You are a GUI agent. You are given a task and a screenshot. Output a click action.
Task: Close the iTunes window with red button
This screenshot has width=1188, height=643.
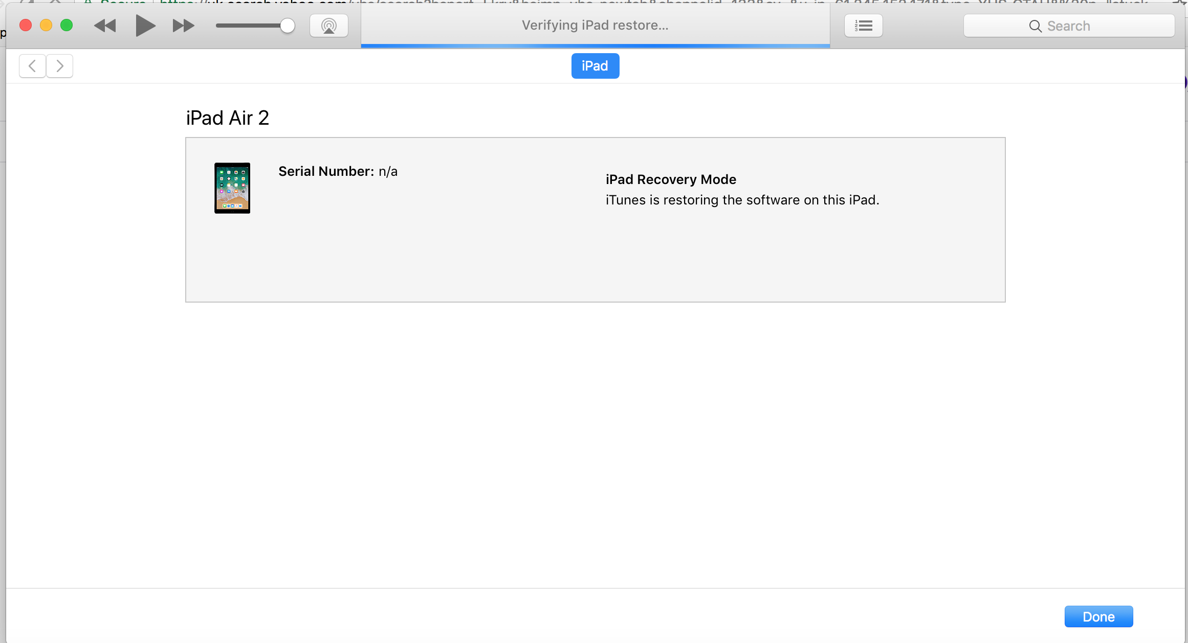click(x=26, y=25)
